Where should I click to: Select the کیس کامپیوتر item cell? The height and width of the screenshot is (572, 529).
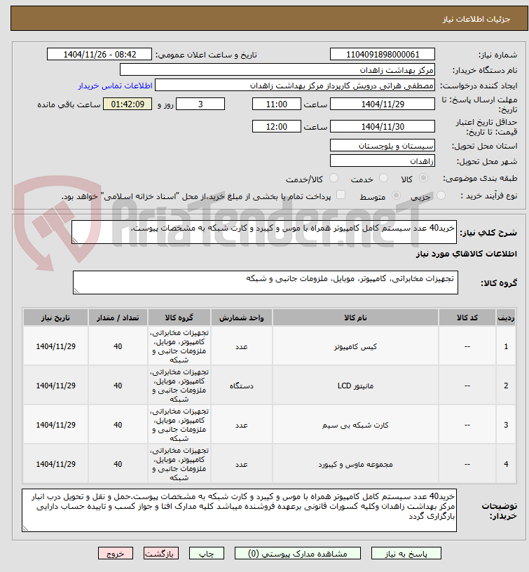pos(355,346)
